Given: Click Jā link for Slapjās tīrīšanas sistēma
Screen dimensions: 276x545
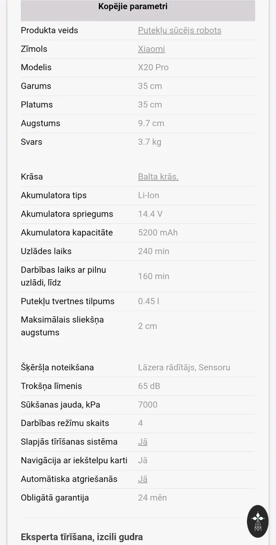Looking at the screenshot, I should pos(143,442).
